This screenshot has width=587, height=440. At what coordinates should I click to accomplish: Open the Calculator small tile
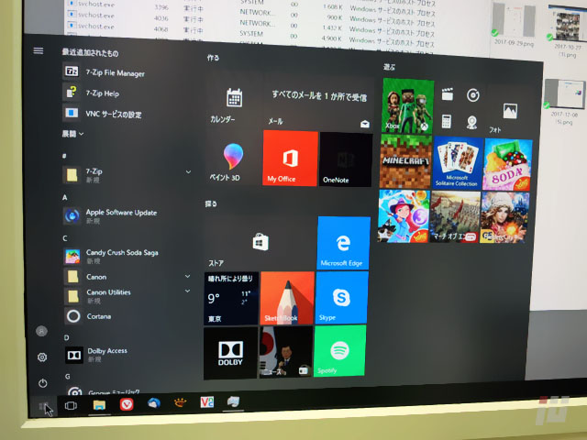click(x=446, y=121)
